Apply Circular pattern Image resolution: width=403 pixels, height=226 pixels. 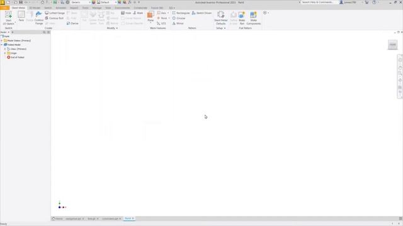pyautogui.click(x=179, y=18)
